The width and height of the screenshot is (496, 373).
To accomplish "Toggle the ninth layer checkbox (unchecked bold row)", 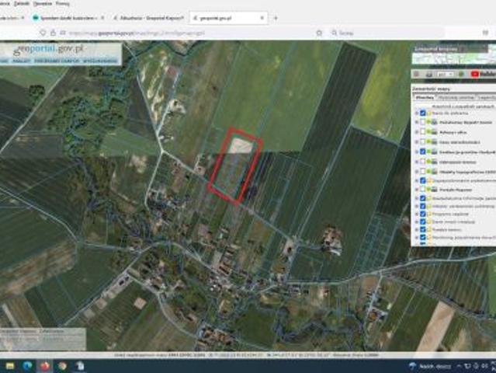I will 423,190.
